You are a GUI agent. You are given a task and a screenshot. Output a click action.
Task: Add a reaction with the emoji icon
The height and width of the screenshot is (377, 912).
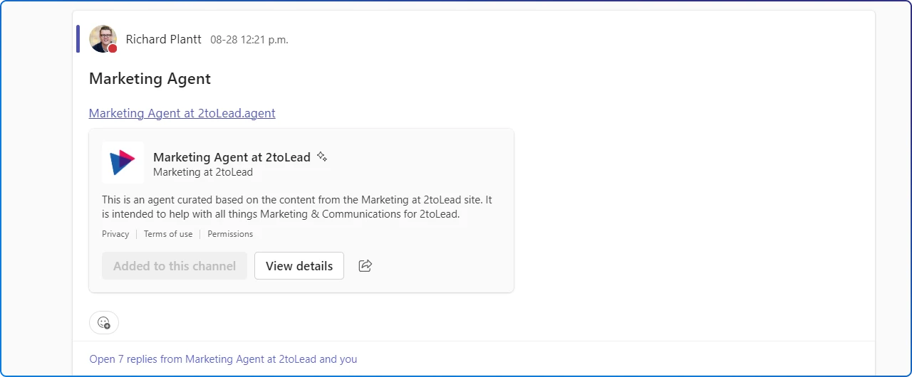[104, 322]
